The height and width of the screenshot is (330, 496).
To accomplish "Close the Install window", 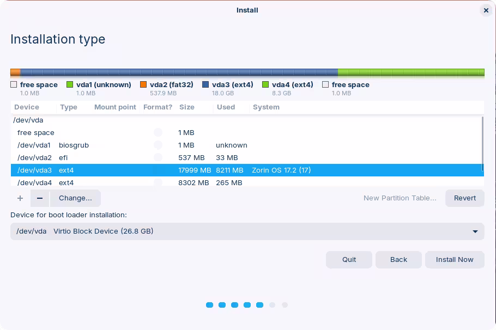I will (x=486, y=10).
